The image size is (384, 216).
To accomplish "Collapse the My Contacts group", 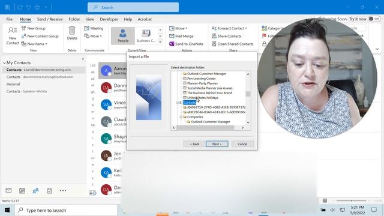I will (4, 63).
